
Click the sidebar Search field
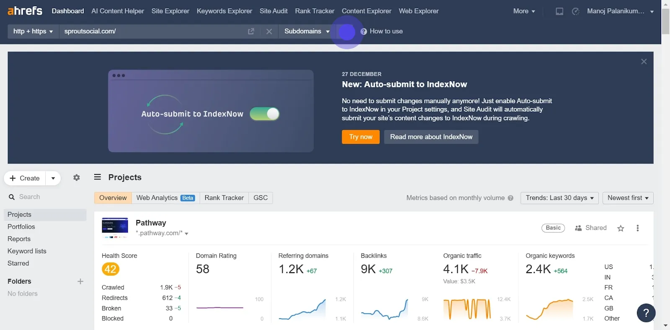click(45, 197)
